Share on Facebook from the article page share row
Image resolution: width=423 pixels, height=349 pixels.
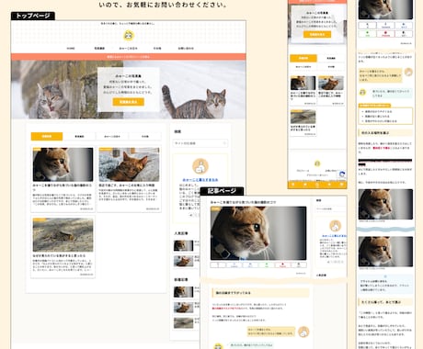tap(234, 265)
